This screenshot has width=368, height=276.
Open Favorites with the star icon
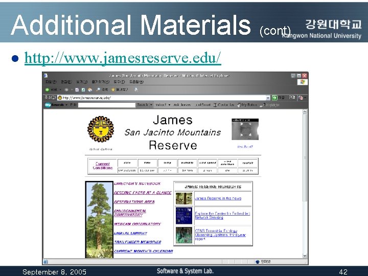113,89
